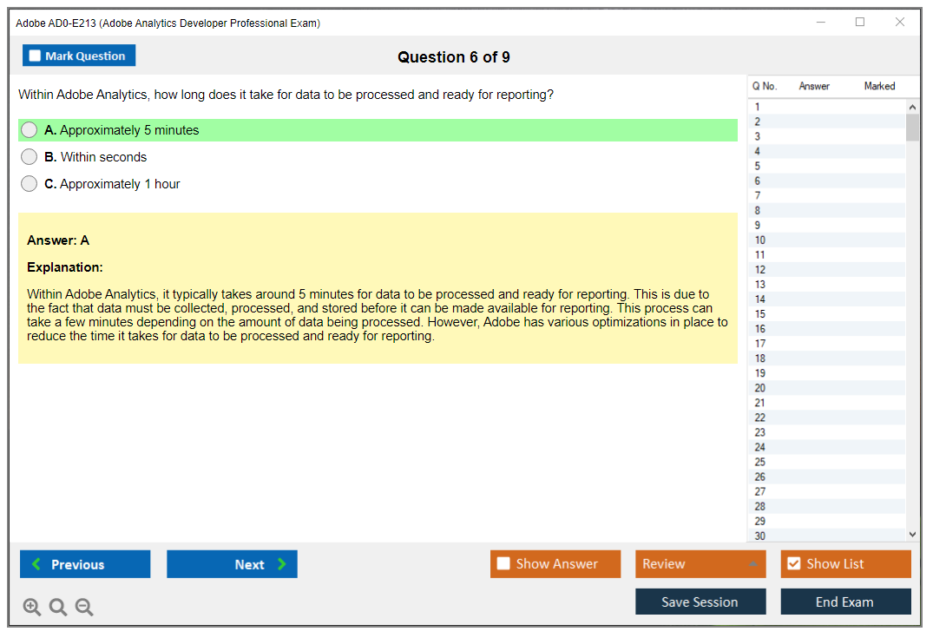Screen dimensions: 933x638
Task: Toggle the Mark Question checkbox
Action: coord(36,56)
